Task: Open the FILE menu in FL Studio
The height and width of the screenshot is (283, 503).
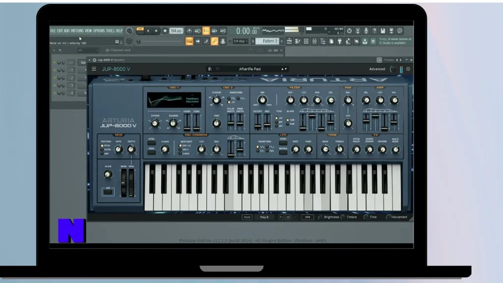Action: (53, 31)
